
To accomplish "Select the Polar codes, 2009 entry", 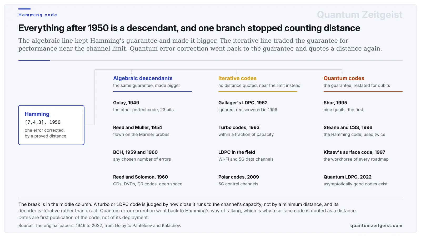I will click(239, 180).
